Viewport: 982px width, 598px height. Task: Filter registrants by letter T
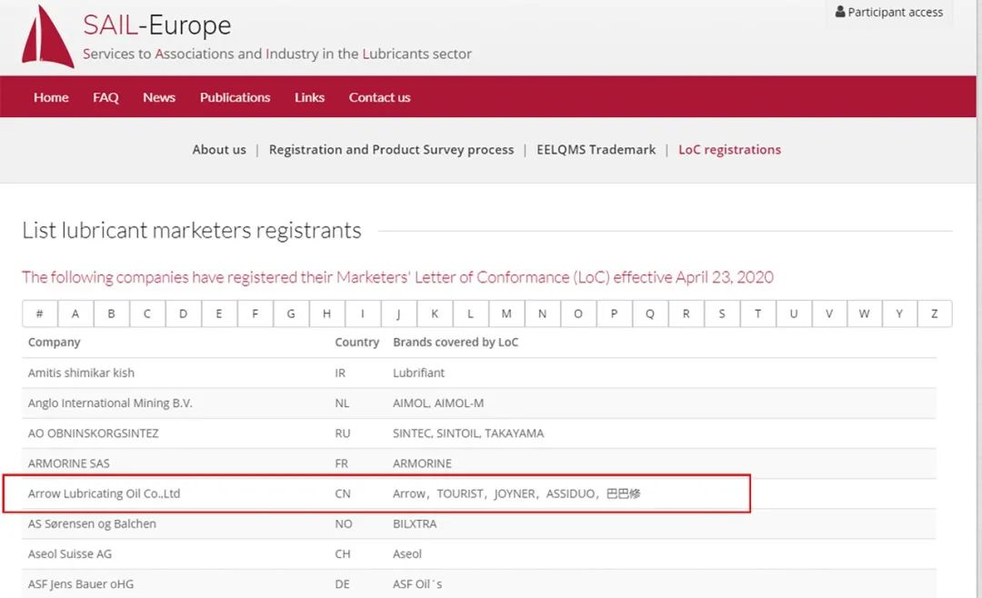(x=757, y=314)
